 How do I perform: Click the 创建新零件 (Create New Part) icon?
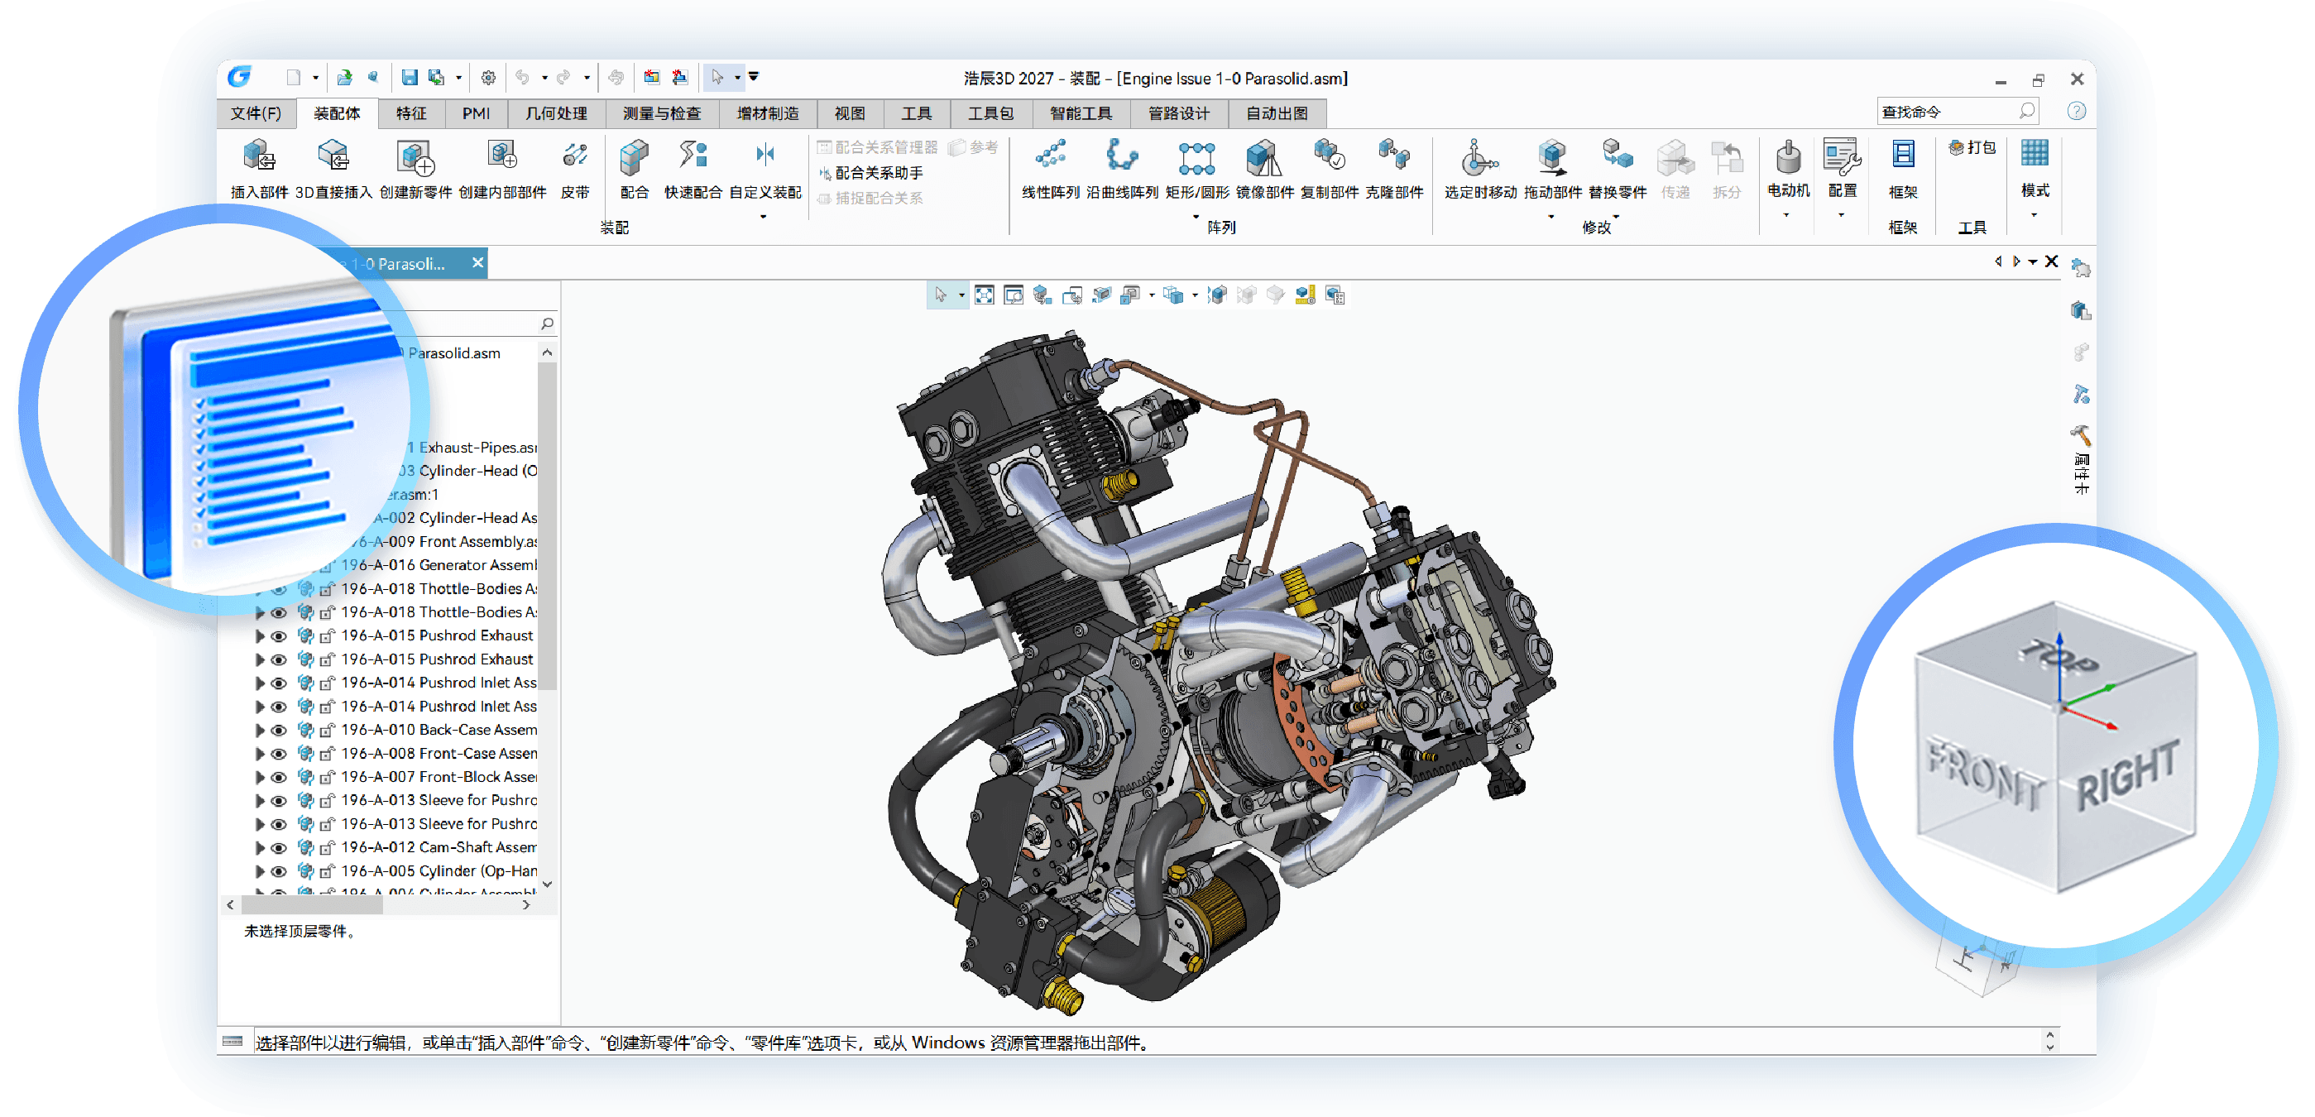(x=415, y=157)
